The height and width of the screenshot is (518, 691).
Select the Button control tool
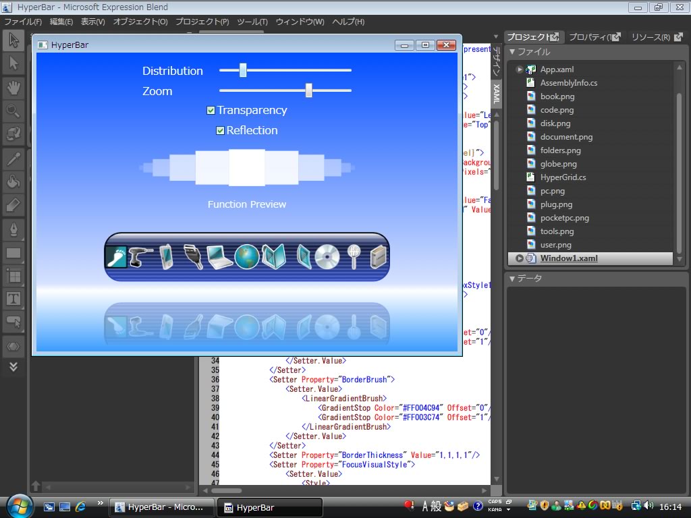coord(13,323)
